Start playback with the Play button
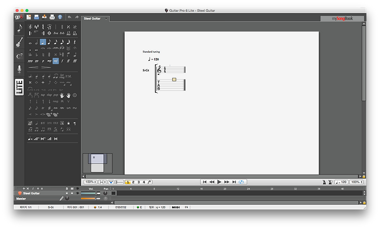Viewport: 380px width, 229px height. pyautogui.click(x=220, y=182)
